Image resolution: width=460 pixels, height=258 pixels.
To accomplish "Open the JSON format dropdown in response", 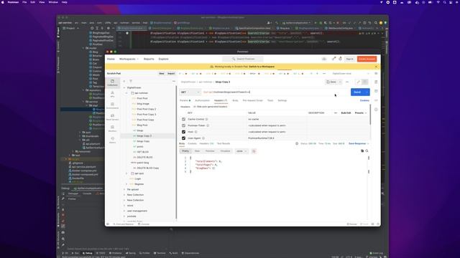I will pos(241,151).
